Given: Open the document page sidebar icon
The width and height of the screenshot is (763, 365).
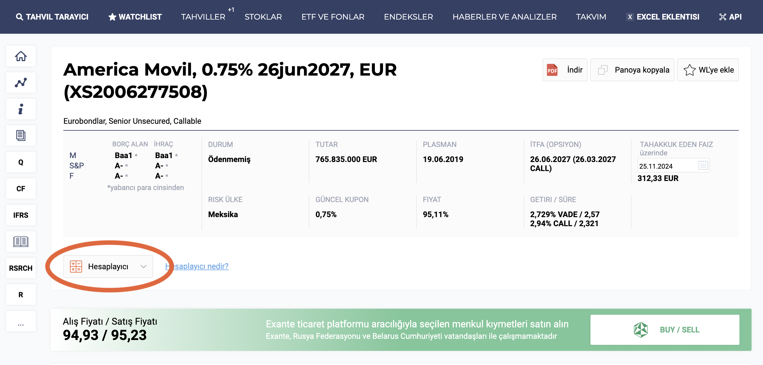Looking at the screenshot, I should (21, 136).
